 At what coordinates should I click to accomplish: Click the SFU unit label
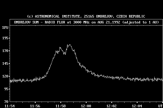pyautogui.click(x=5, y=27)
